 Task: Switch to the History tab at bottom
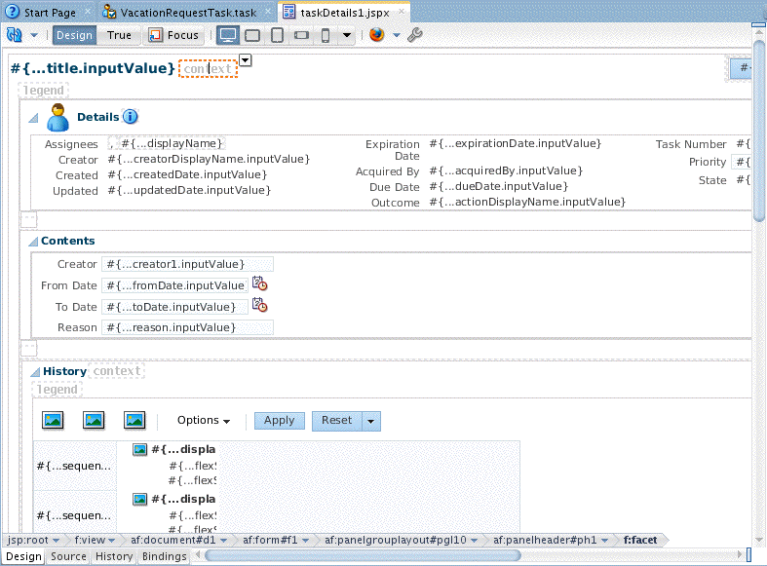(114, 556)
